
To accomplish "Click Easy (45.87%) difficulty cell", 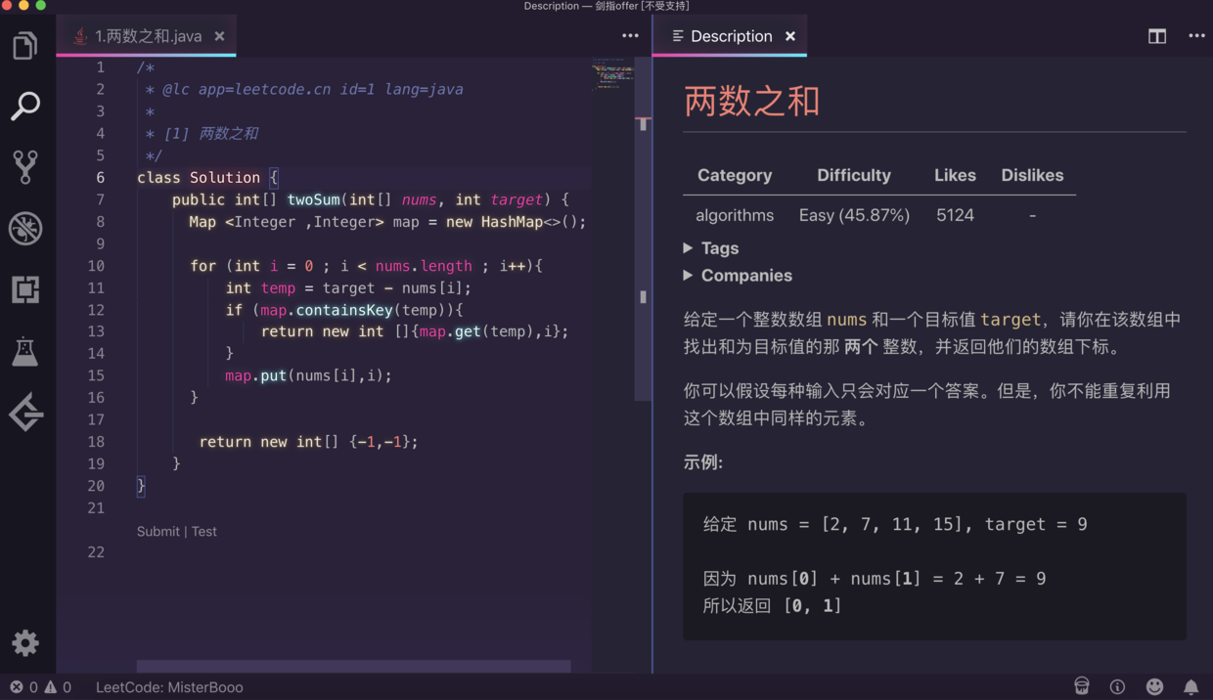I will click(x=854, y=215).
